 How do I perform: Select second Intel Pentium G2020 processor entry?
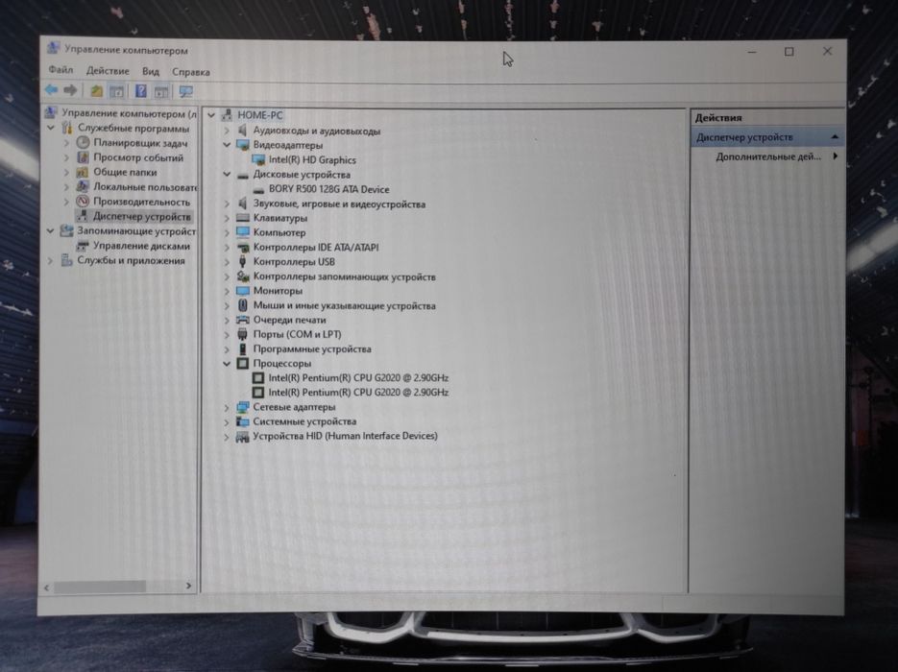coord(358,393)
